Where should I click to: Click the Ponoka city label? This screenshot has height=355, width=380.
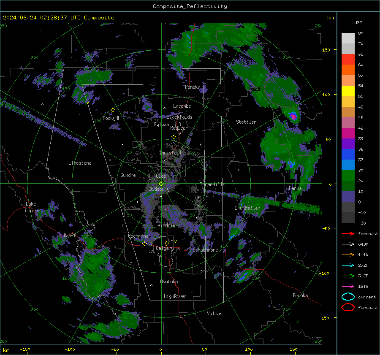coord(193,87)
